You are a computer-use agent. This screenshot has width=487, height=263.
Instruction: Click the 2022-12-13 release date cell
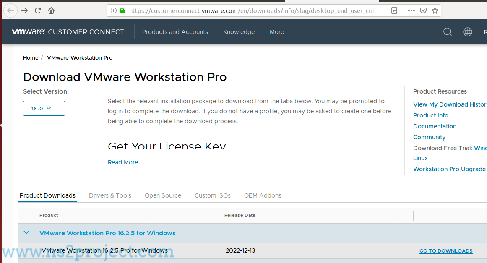[240, 250]
